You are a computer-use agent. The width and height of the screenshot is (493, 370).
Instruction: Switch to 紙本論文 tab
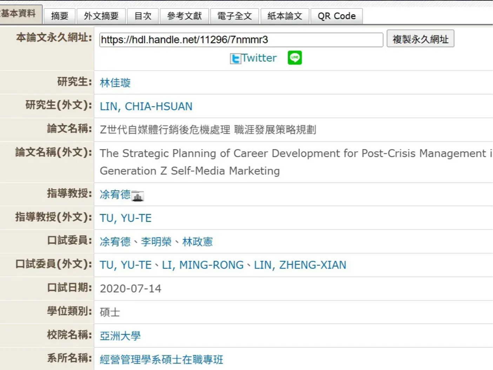[x=285, y=16]
